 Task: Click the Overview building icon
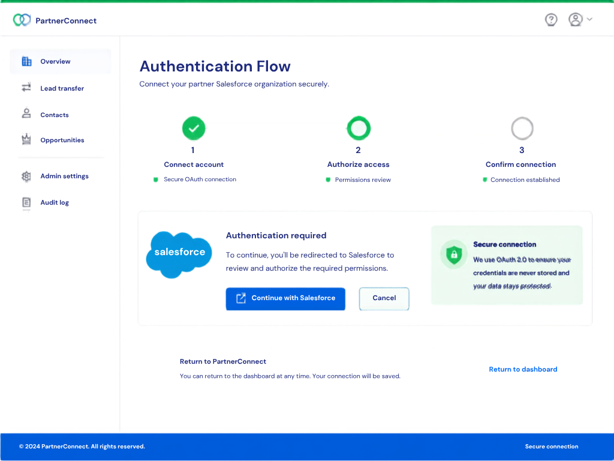pyautogui.click(x=26, y=61)
